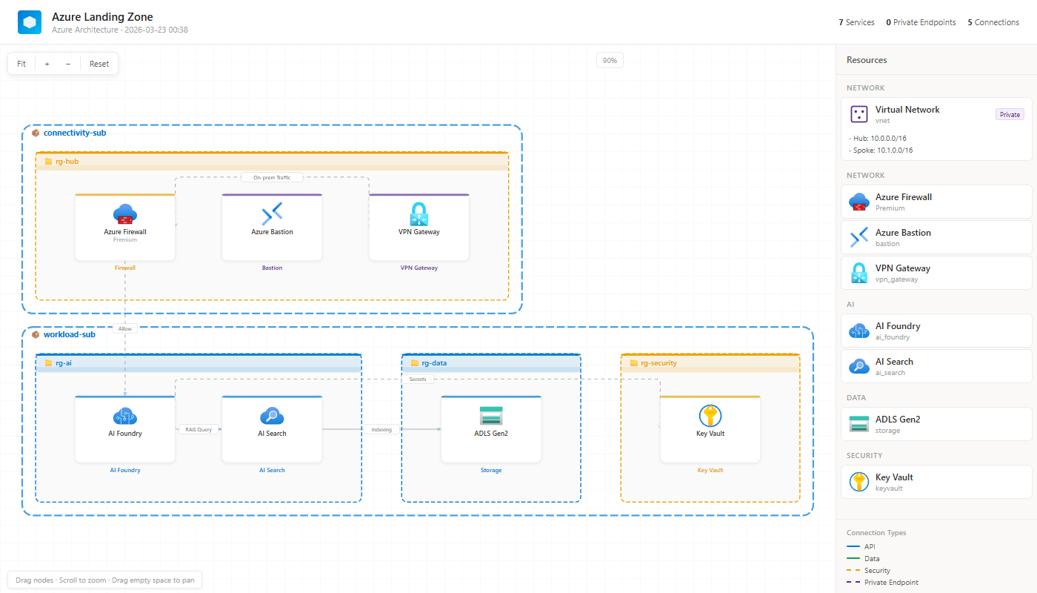Click the RAG Query connection label
Screen dimensions: 1037x593
(199, 429)
